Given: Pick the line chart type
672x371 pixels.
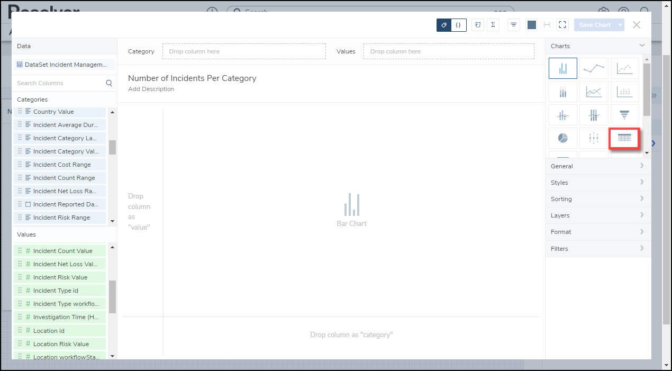Looking at the screenshot, I should coord(594,68).
